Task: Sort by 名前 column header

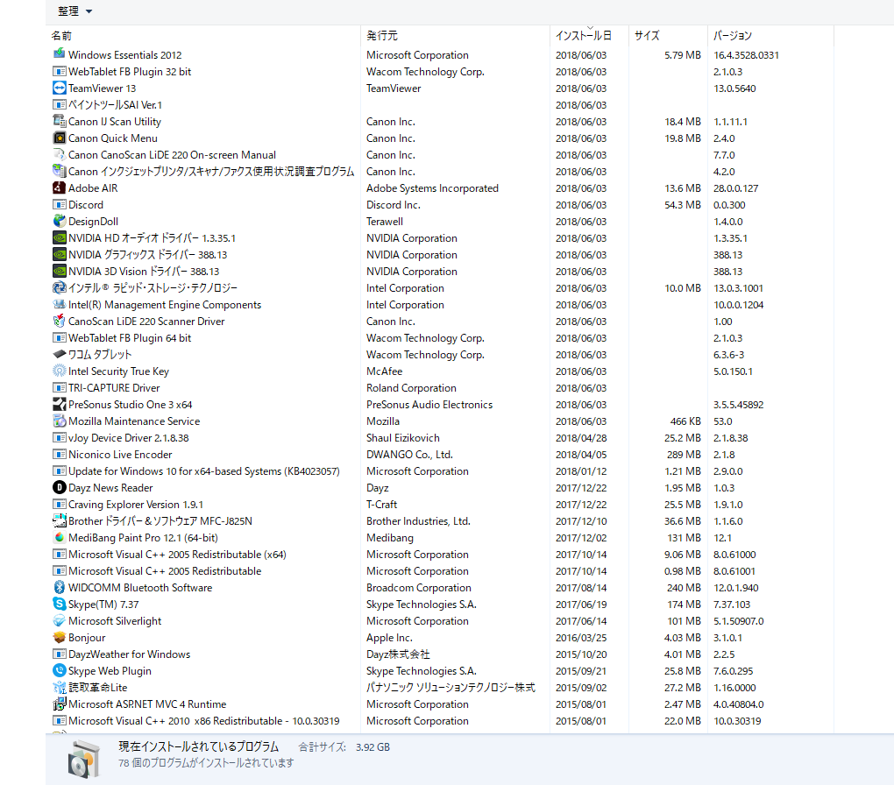Action: [x=61, y=35]
